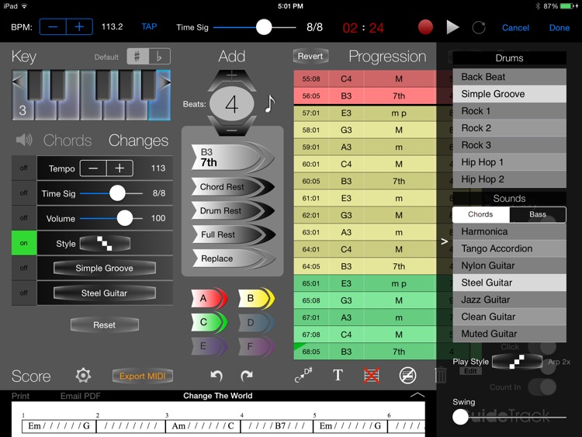Shift keyboard octave left arrow
The image size is (582, 437).
click(x=18, y=82)
